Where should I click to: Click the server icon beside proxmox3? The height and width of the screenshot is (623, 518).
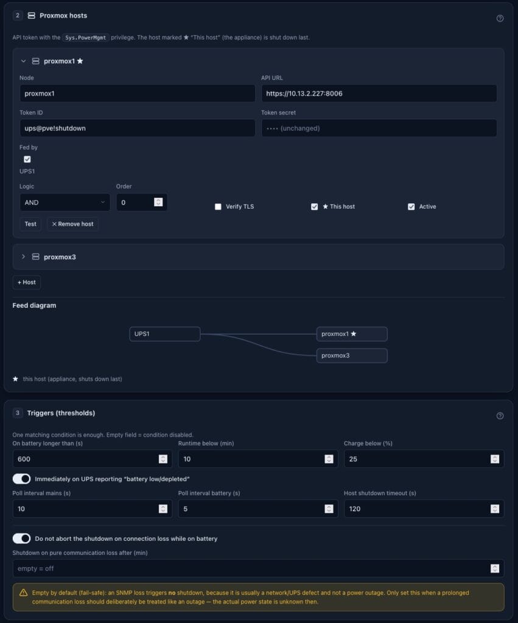tap(35, 257)
